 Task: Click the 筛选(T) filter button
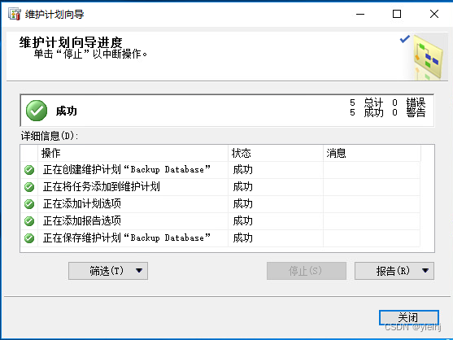(108, 271)
